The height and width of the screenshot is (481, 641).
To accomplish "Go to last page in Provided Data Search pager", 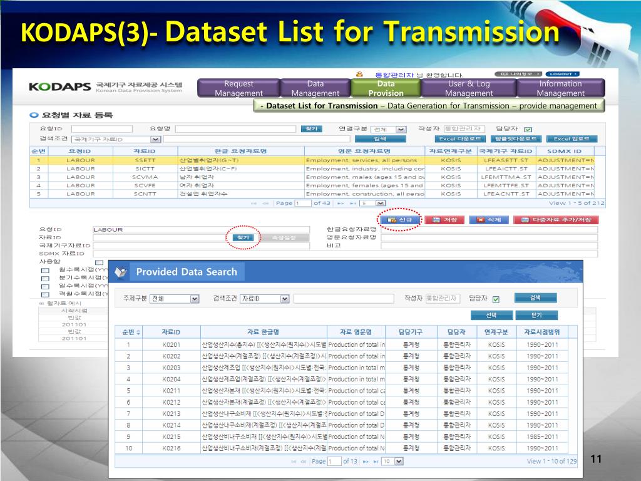I will 376,462.
